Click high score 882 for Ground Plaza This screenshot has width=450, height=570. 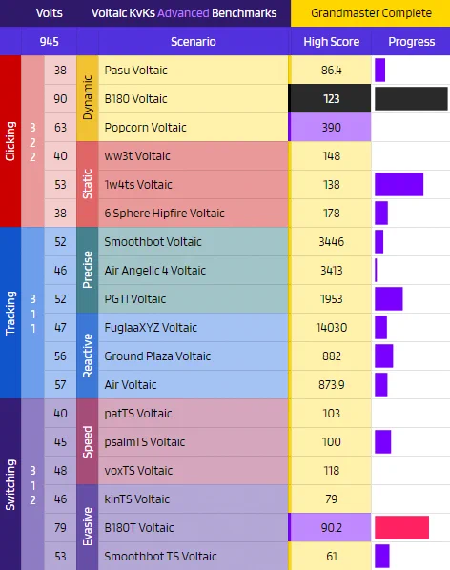(x=331, y=356)
